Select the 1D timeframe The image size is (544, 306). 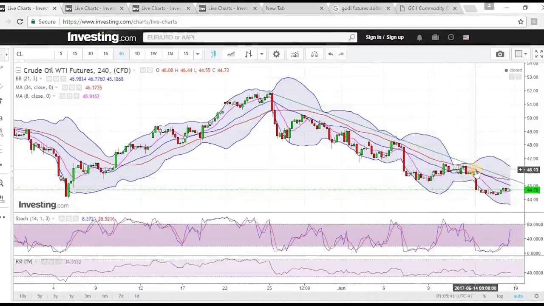click(x=137, y=54)
